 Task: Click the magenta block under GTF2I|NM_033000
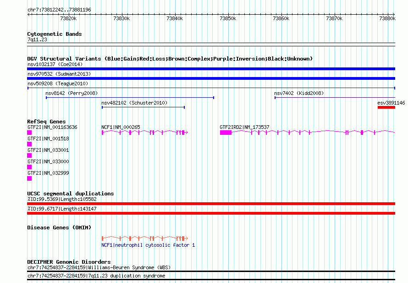point(29,167)
